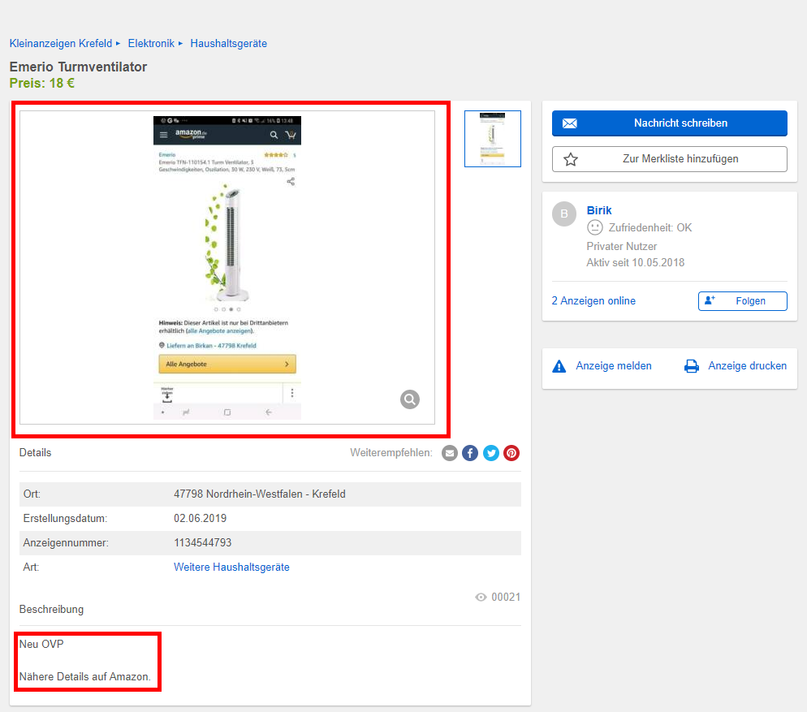
Task: Pin the listing on Pinterest
Action: point(511,453)
